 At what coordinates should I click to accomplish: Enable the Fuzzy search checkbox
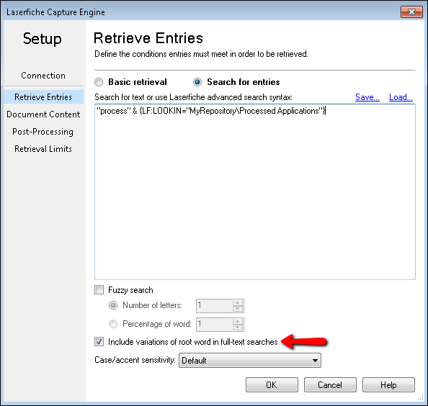tap(99, 290)
